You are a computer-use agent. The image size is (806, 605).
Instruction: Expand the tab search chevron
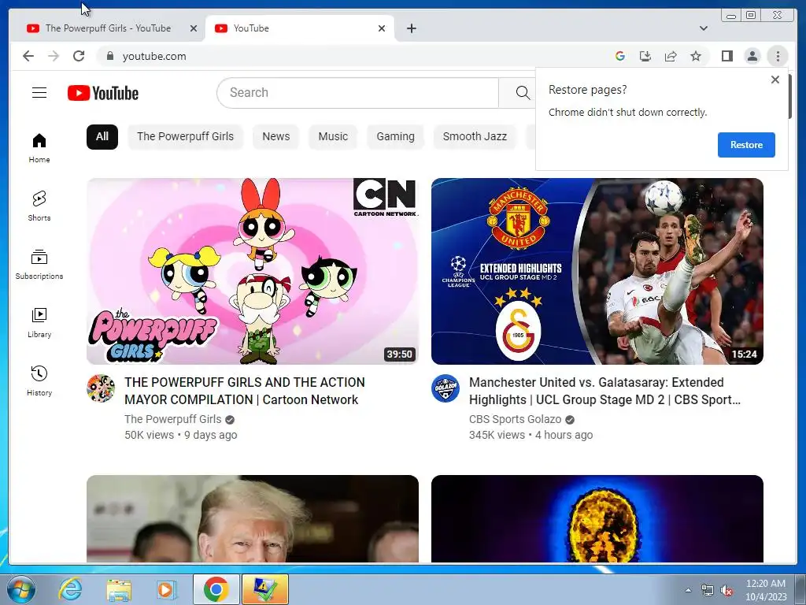tap(704, 28)
